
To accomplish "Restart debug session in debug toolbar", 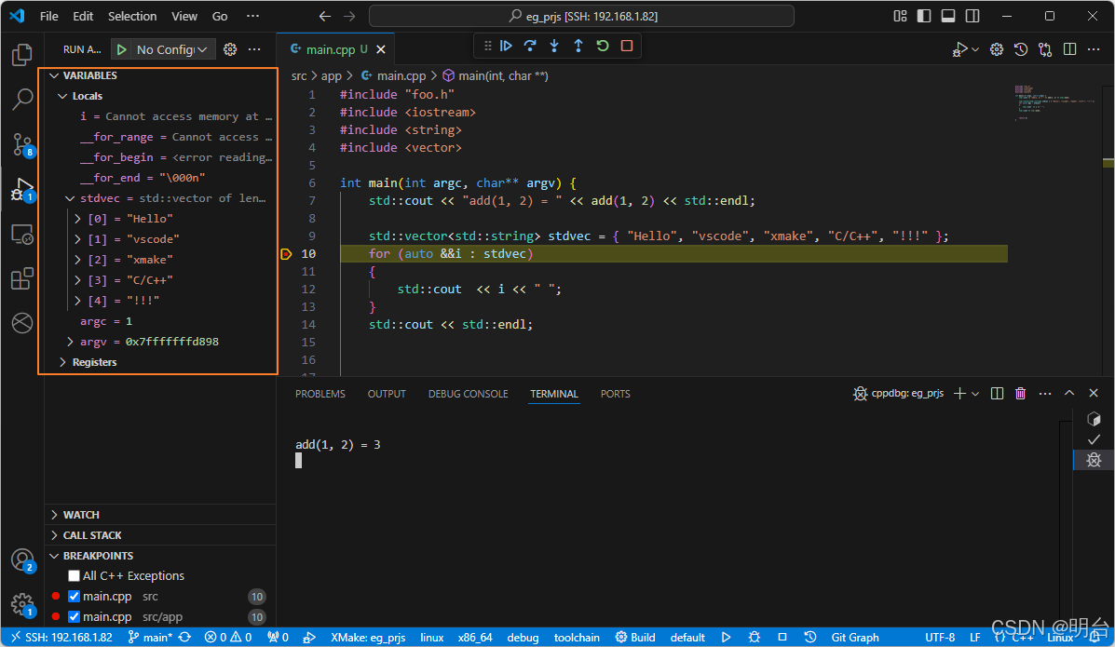I will coord(603,46).
